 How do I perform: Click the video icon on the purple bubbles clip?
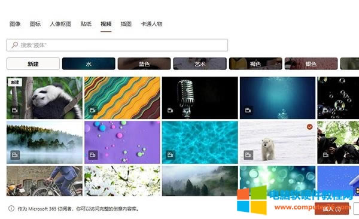93,155
